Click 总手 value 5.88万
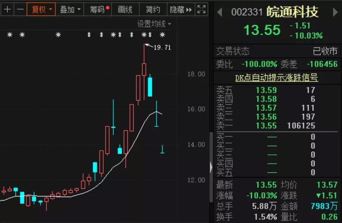Screen dimensions: 342x223 264,206
